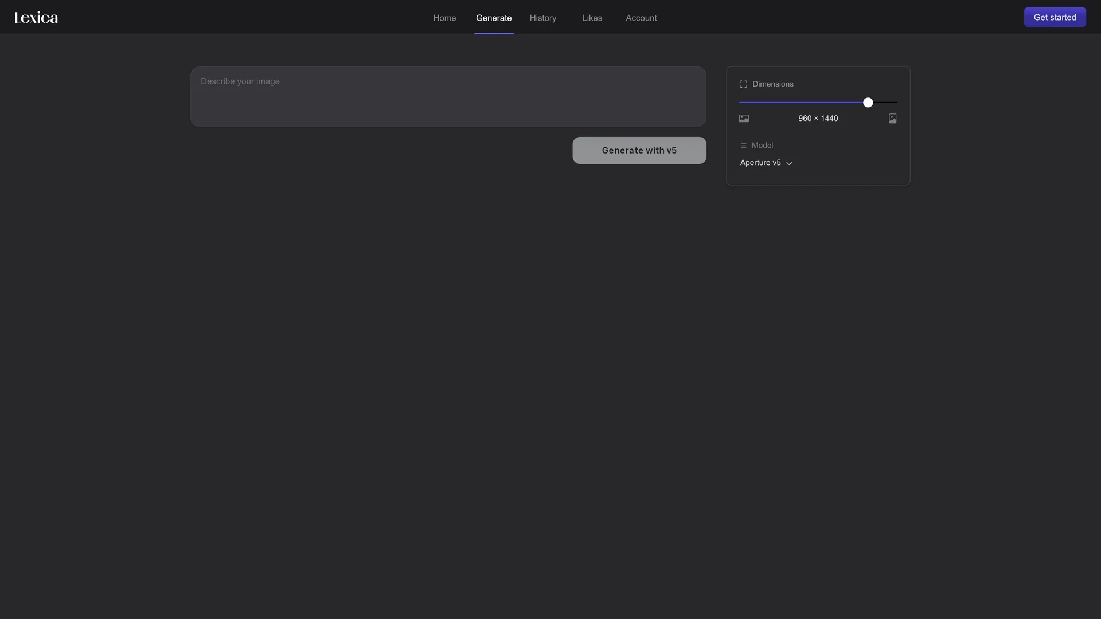Click the chevron next to Aperture v5
This screenshot has height=619, width=1101.
pyautogui.click(x=789, y=163)
